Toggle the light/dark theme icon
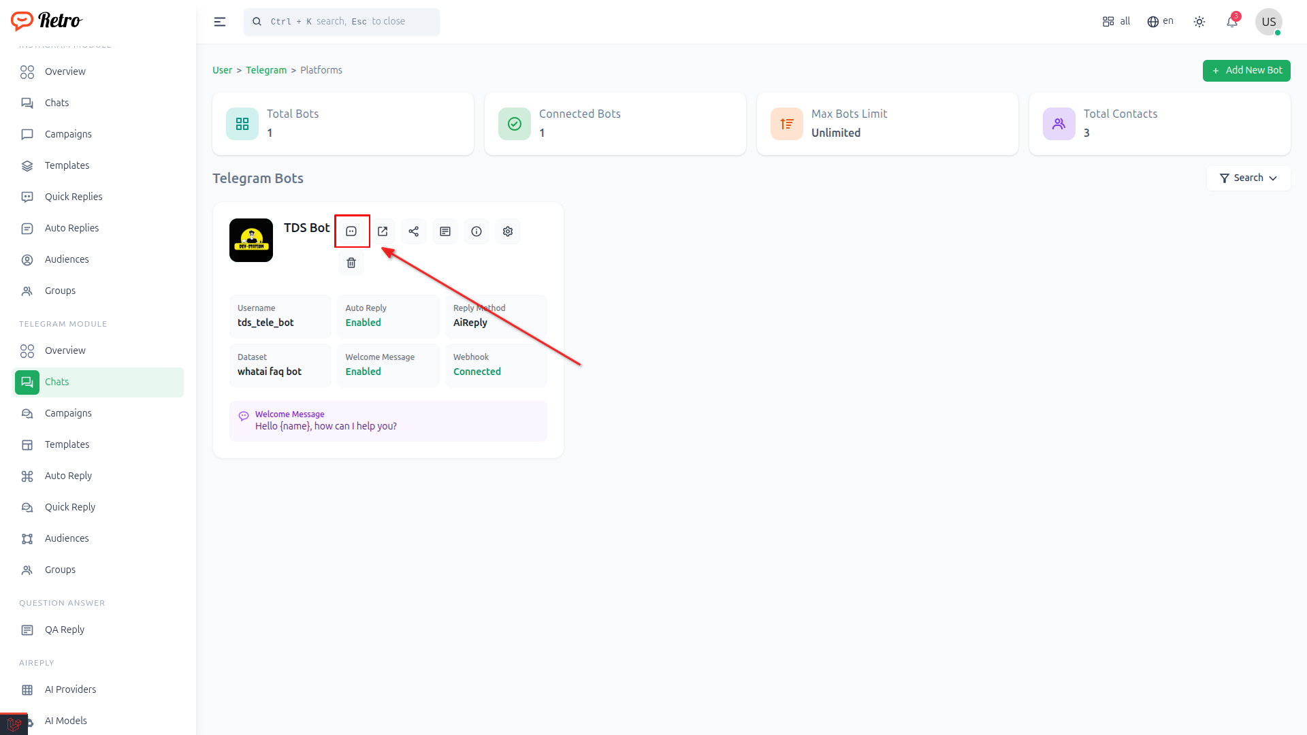The height and width of the screenshot is (735, 1307). (1199, 22)
